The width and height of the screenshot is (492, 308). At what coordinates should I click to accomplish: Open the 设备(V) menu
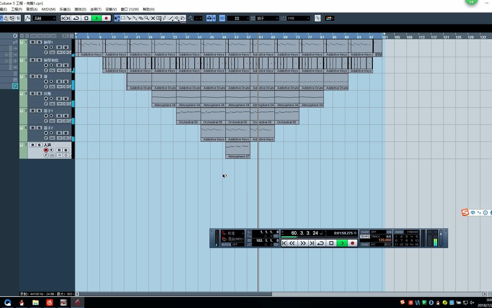tap(111, 9)
